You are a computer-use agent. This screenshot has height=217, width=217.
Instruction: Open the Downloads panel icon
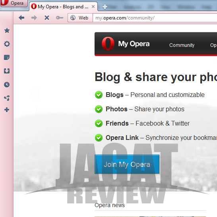7,71
